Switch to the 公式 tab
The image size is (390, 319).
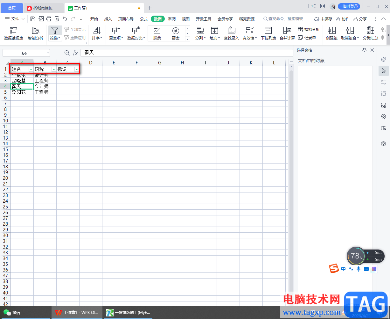[x=144, y=19]
